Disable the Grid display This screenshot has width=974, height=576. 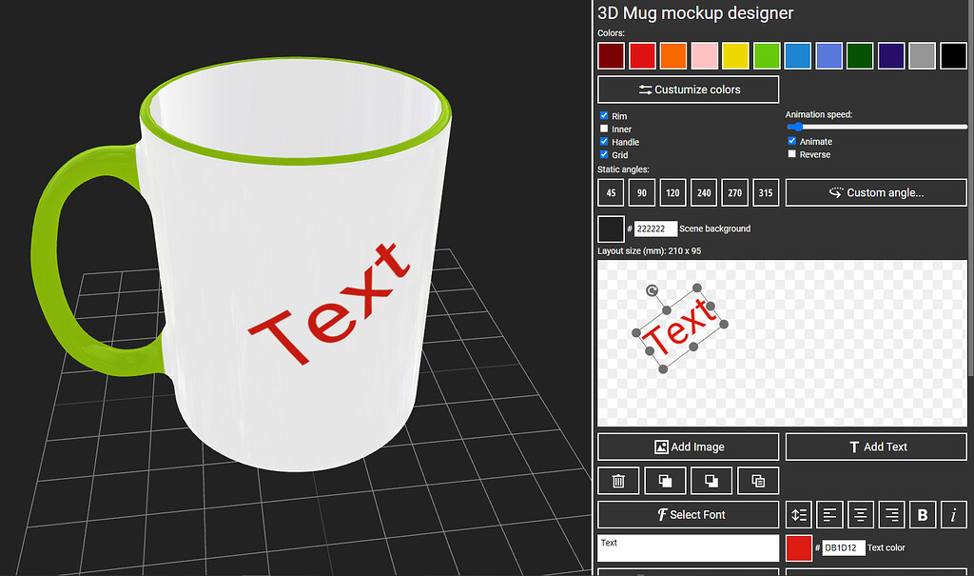603,154
